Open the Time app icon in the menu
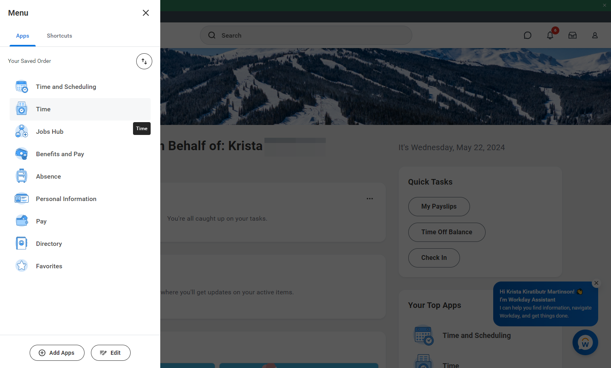Screen dimensions: 611x368 point(22,109)
